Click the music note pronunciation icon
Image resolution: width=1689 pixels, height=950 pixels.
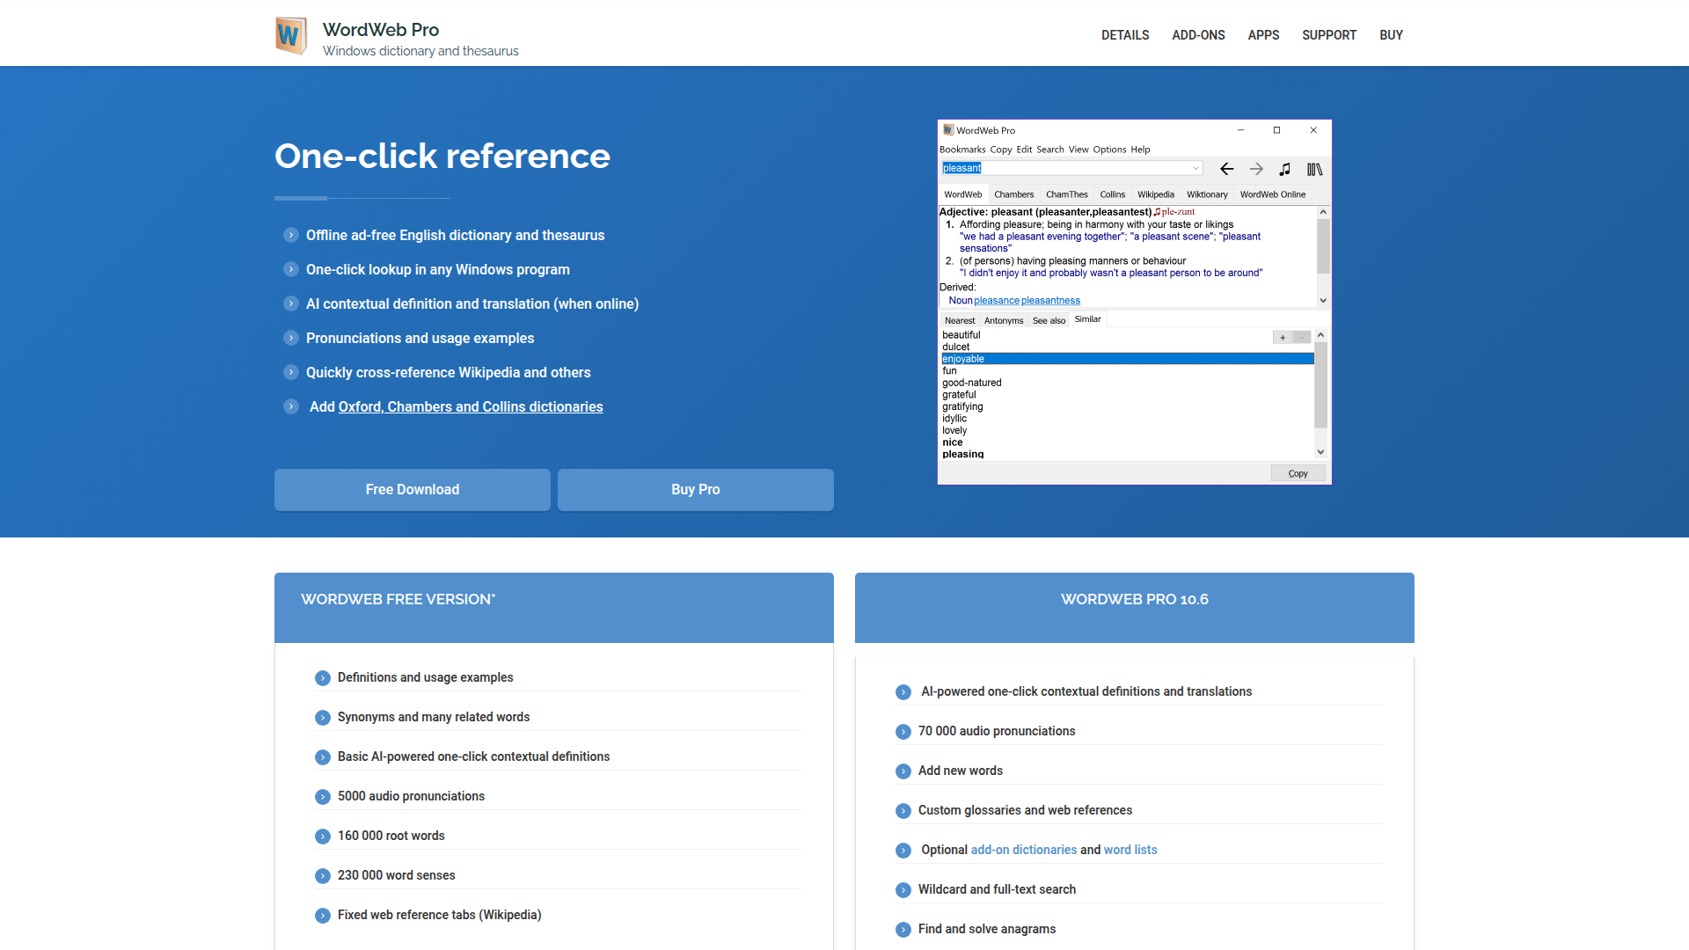coord(1285,169)
